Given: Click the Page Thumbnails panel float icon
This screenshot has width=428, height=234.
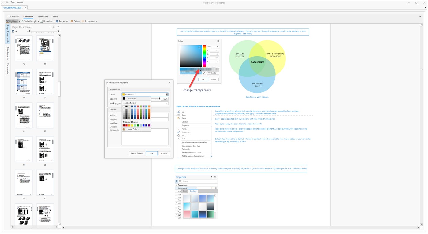Looking at the screenshot, I should [x=54, y=27].
